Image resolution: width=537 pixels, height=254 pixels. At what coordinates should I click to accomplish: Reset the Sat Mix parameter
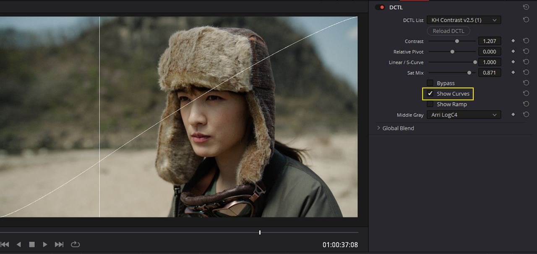click(x=526, y=72)
